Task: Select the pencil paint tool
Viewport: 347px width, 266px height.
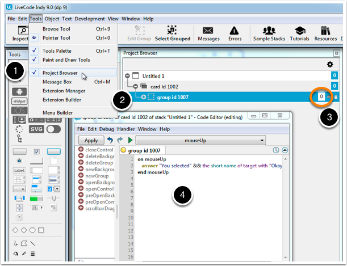Action: pyautogui.click(x=24, y=254)
